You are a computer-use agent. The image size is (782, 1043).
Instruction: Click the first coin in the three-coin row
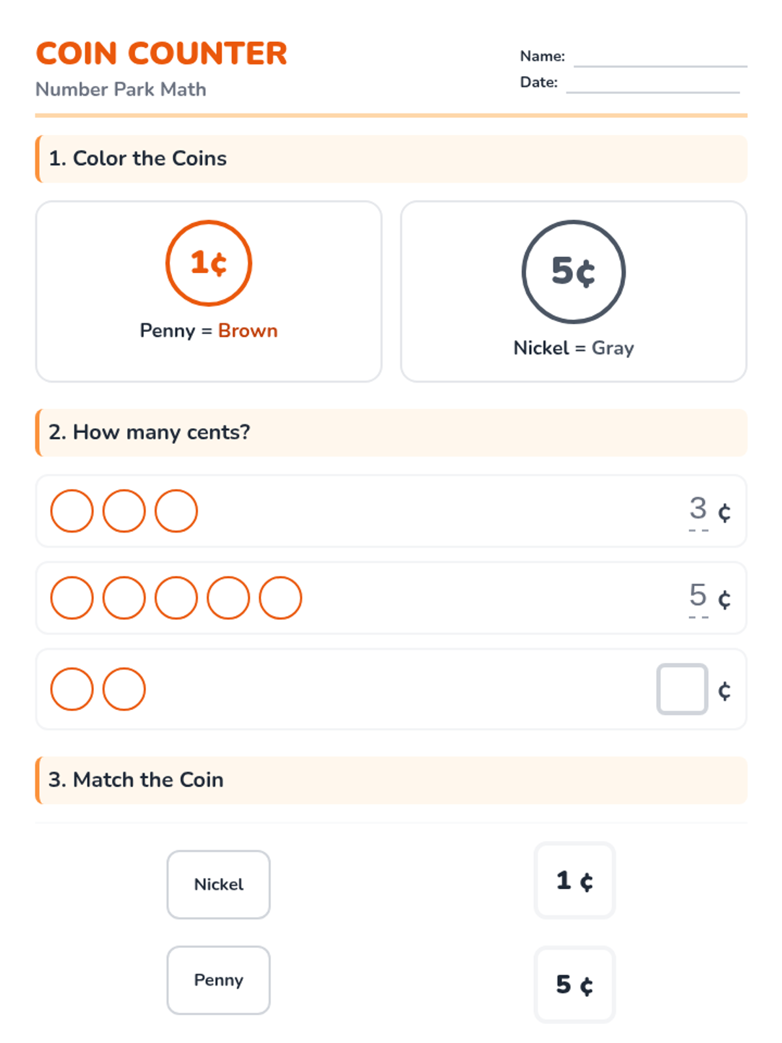pyautogui.click(x=72, y=511)
